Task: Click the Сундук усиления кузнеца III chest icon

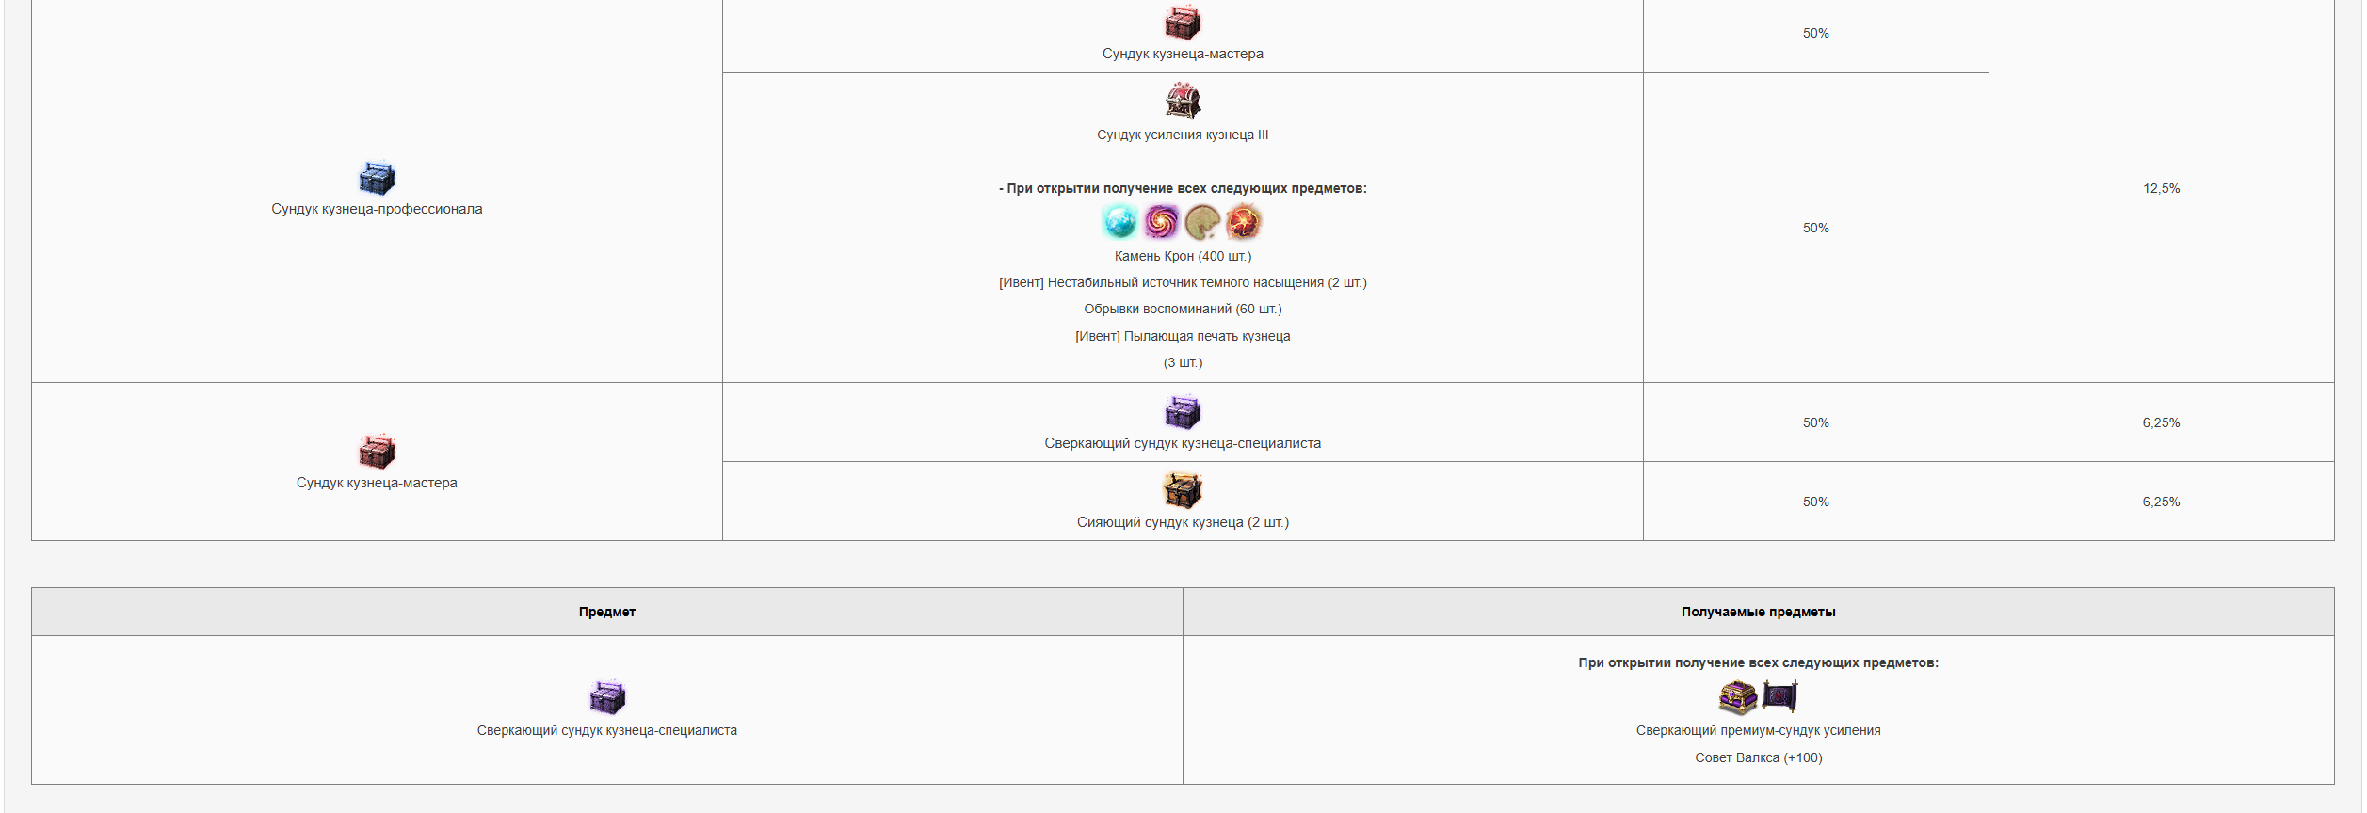Action: pos(1183,100)
